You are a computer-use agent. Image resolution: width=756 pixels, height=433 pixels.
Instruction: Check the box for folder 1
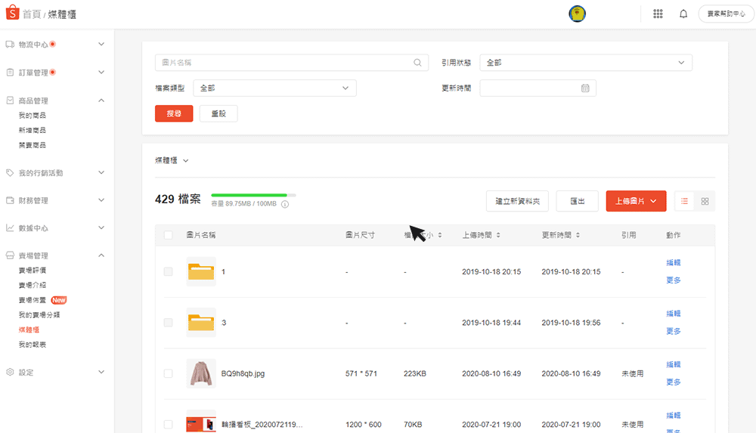[168, 271]
